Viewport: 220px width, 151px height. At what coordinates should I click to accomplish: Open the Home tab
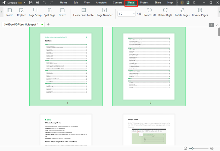pos(64,3)
